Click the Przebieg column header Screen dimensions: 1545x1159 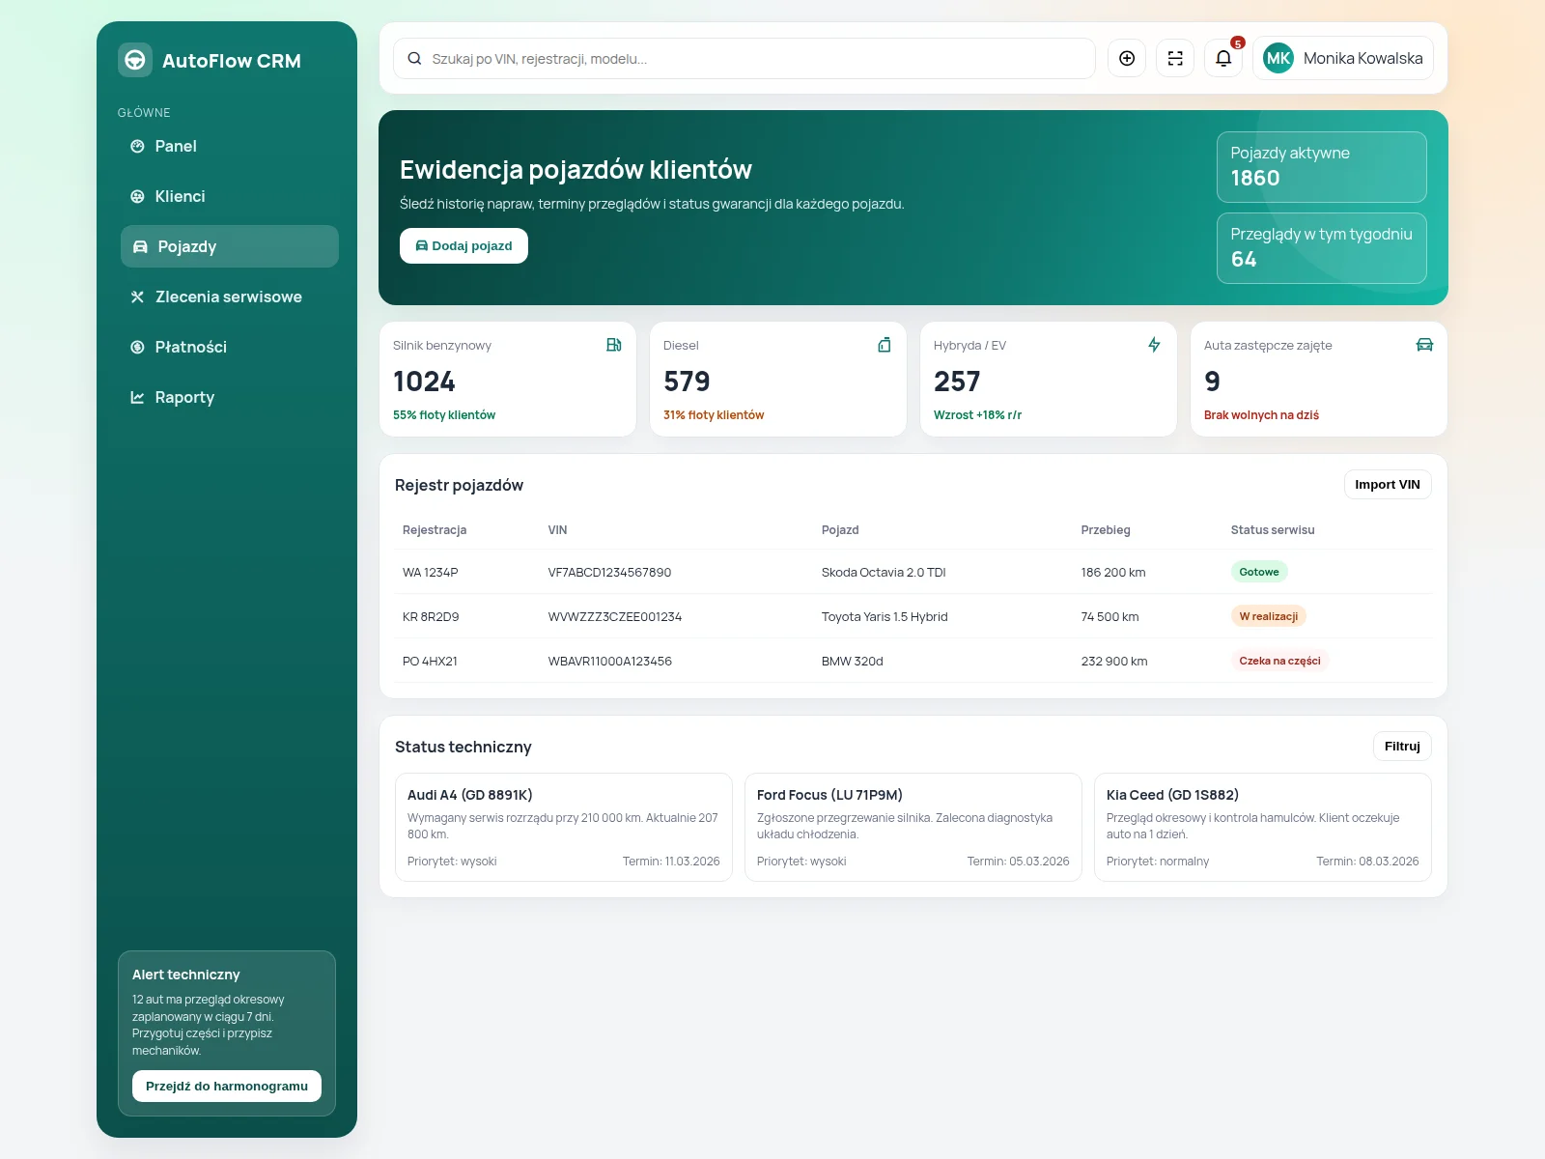(1106, 530)
